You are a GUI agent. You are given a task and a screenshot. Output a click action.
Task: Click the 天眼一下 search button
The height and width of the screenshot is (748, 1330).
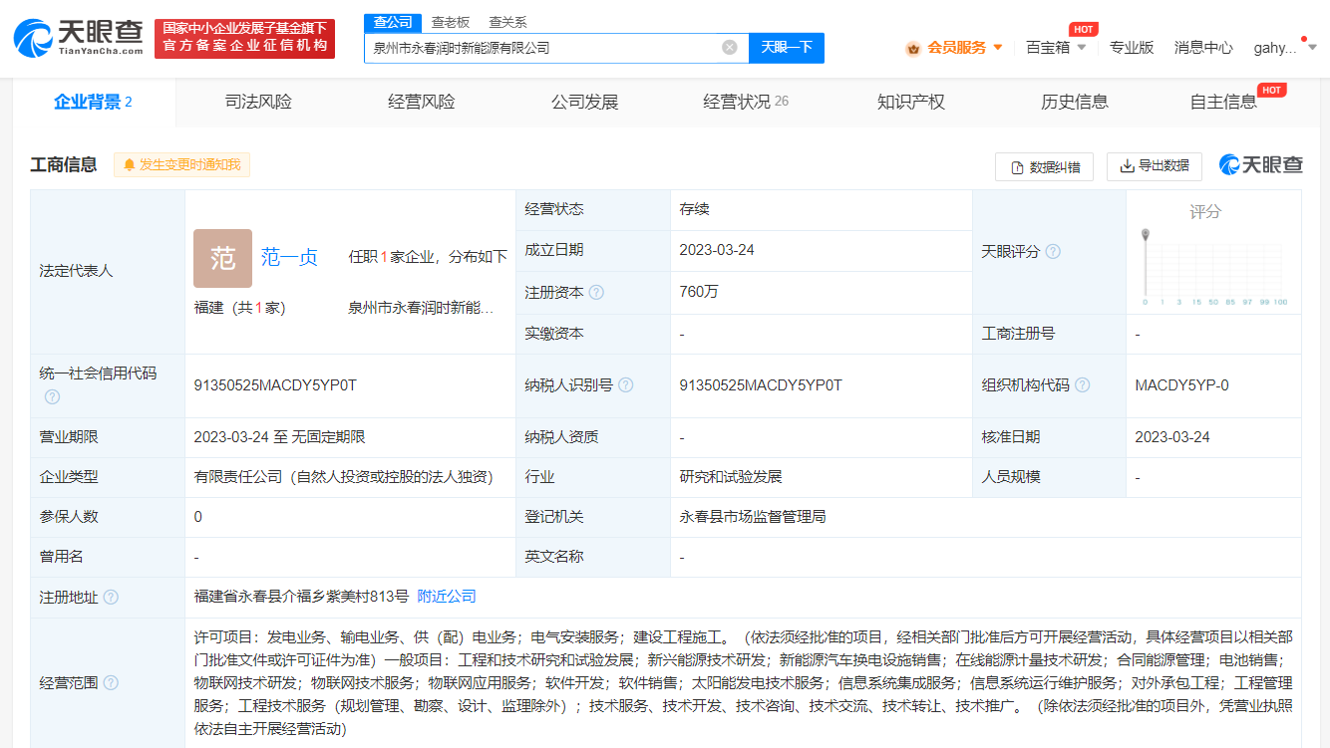point(787,47)
